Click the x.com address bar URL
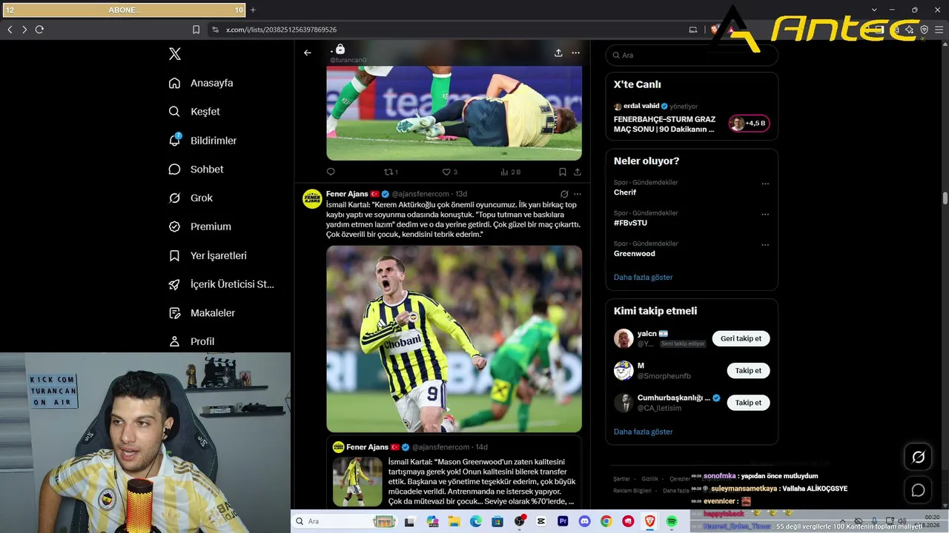 click(x=281, y=30)
